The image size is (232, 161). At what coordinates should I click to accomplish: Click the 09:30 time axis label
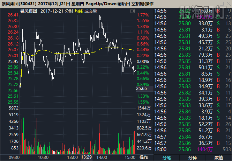coord(14,157)
